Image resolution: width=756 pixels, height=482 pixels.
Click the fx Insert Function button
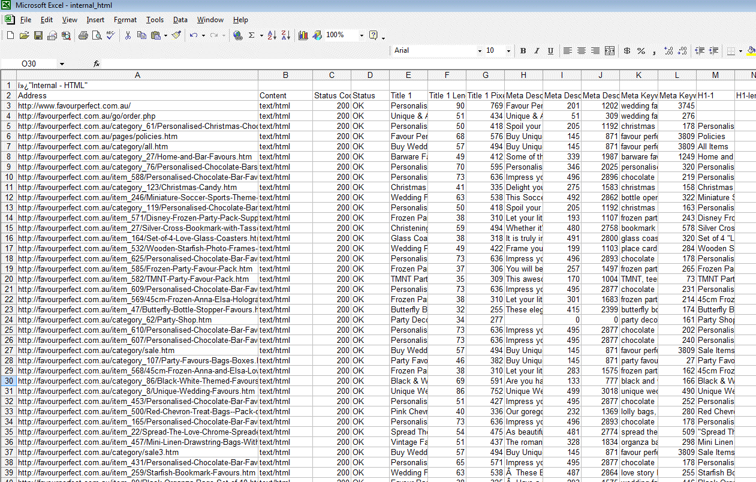pyautogui.click(x=97, y=64)
